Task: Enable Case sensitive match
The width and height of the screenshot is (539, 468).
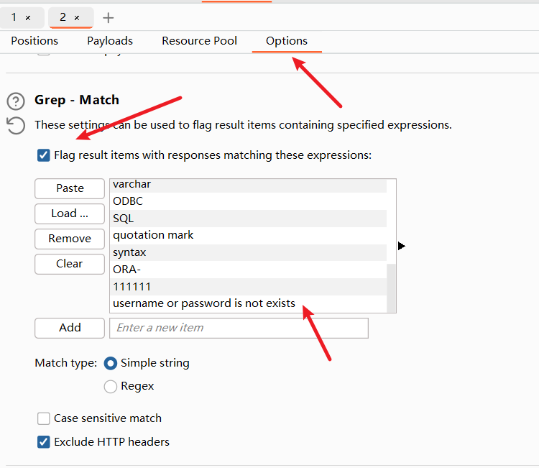Action: [x=45, y=418]
